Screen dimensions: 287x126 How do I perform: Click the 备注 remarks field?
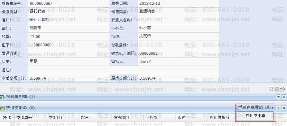[124, 70]
